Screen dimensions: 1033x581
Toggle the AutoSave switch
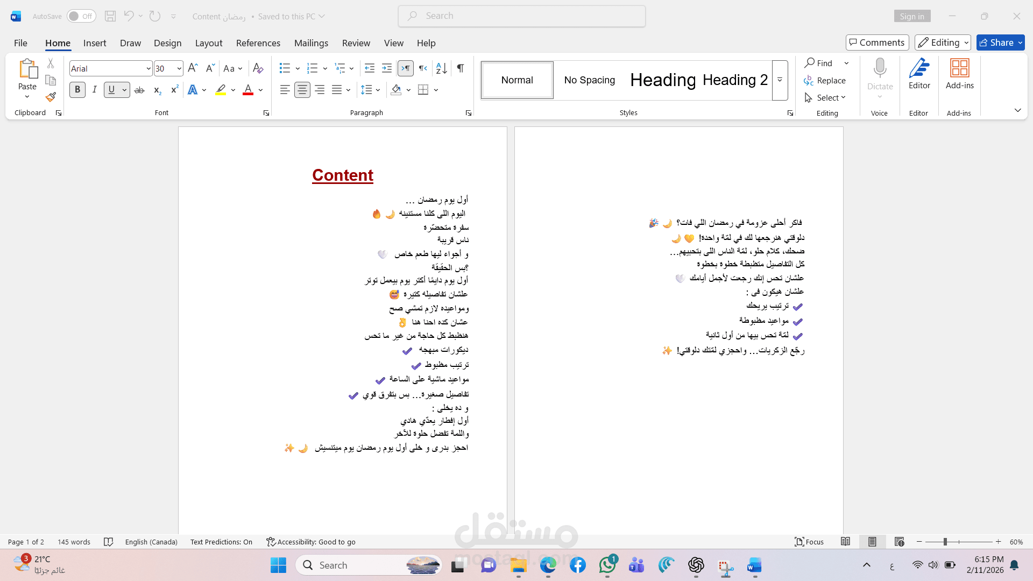click(x=81, y=16)
